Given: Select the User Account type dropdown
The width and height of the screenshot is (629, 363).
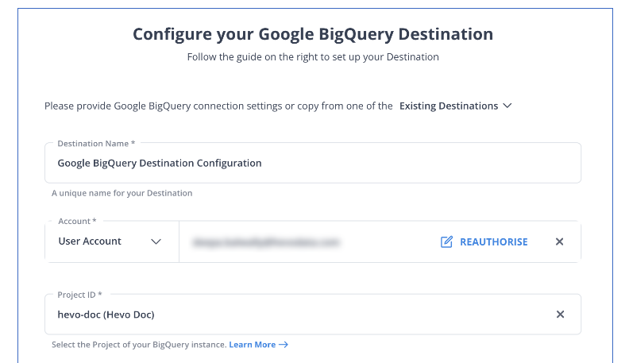Looking at the screenshot, I should [112, 241].
